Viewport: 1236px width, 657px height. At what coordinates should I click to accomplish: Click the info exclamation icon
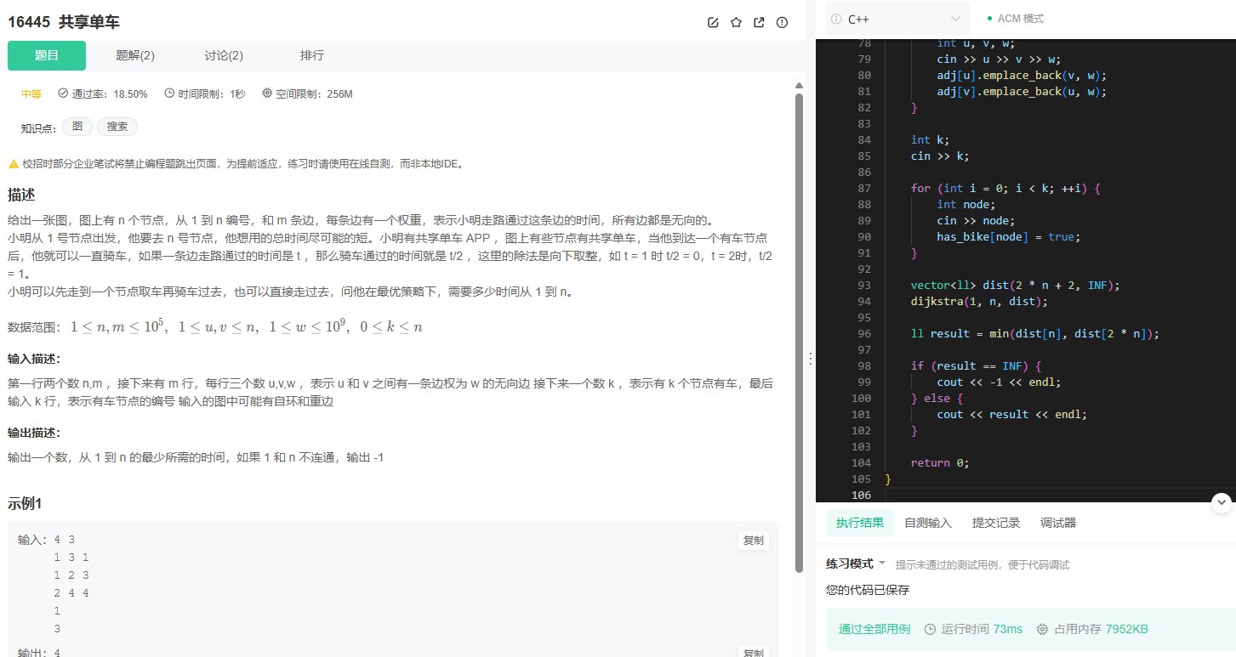point(782,22)
